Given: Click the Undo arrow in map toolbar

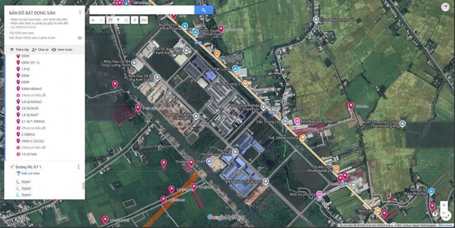Looking at the screenshot, I should 93,20.
